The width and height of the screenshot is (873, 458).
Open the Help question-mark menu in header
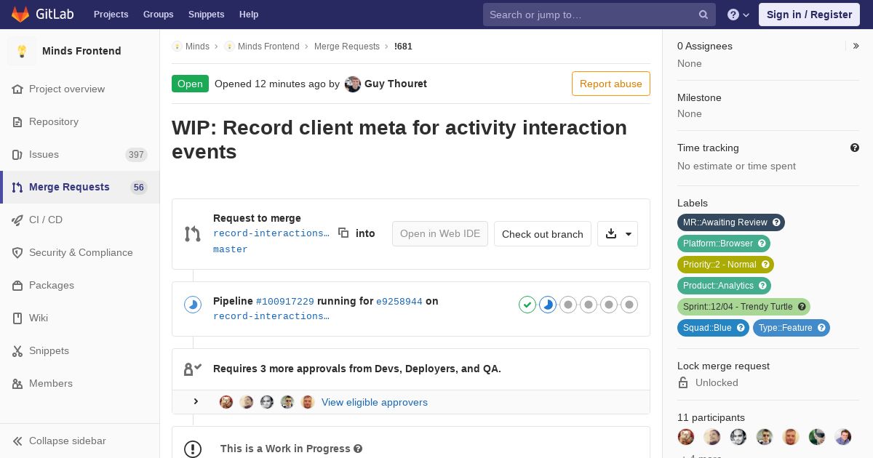coord(738,15)
